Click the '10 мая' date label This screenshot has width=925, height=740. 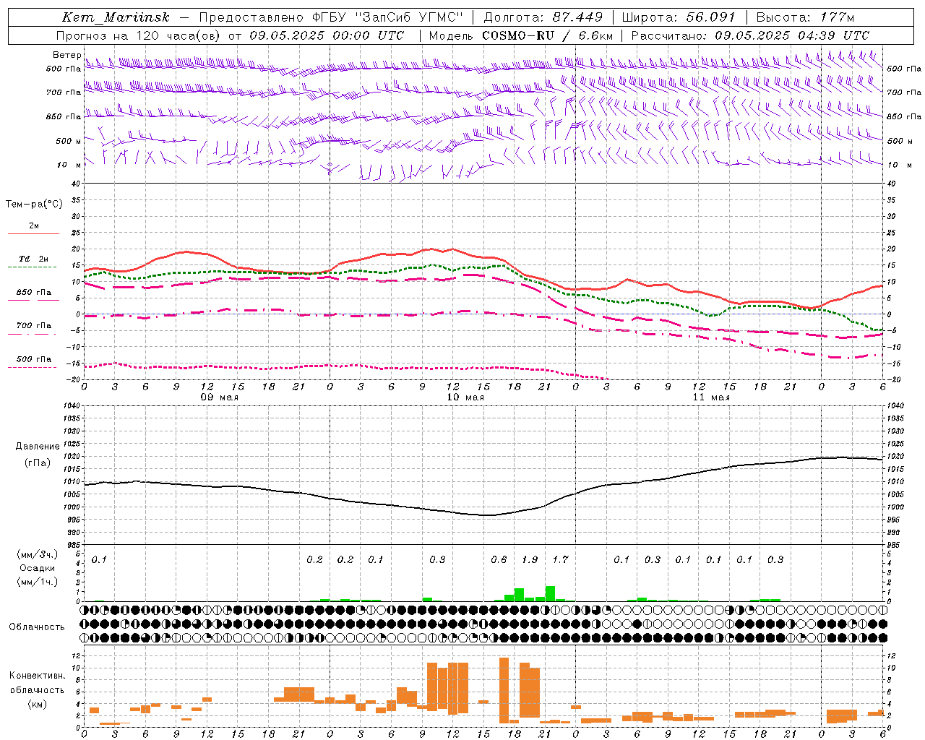click(x=465, y=397)
